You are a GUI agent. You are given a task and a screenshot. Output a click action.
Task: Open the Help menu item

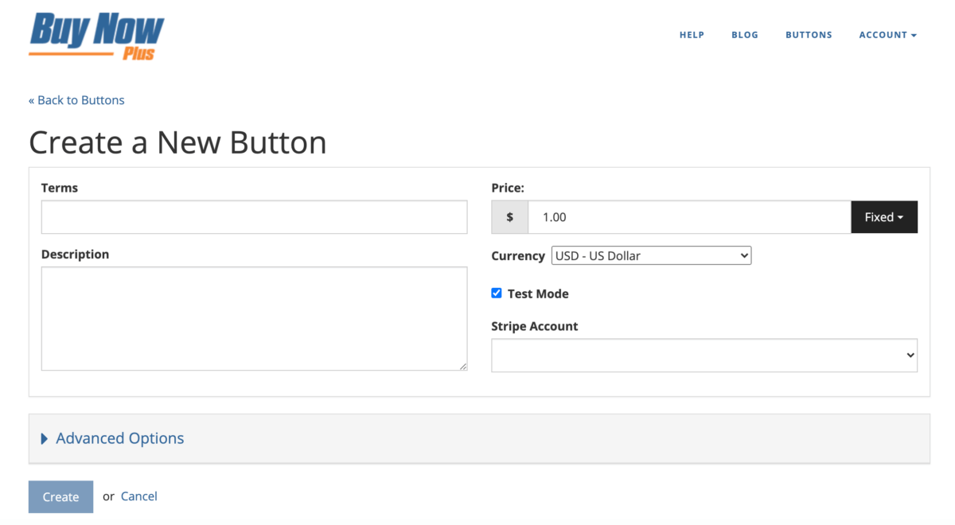point(692,34)
